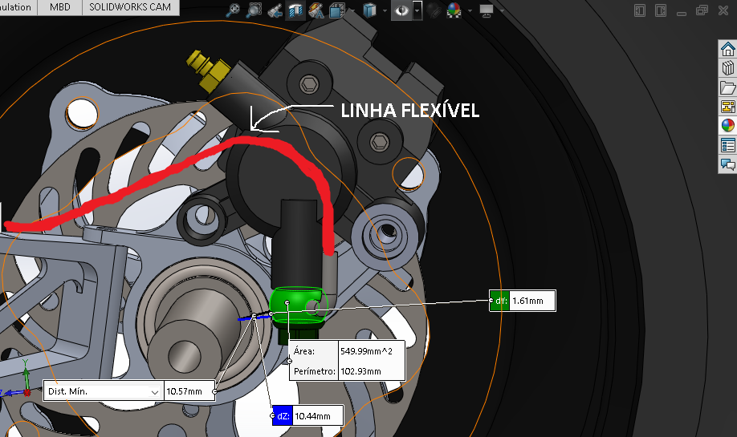The height and width of the screenshot is (437, 737).
Task: Open the File Explorer task pane
Action: (x=727, y=87)
